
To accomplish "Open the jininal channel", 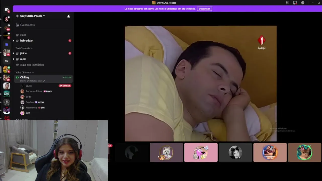I will (x=43, y=53).
